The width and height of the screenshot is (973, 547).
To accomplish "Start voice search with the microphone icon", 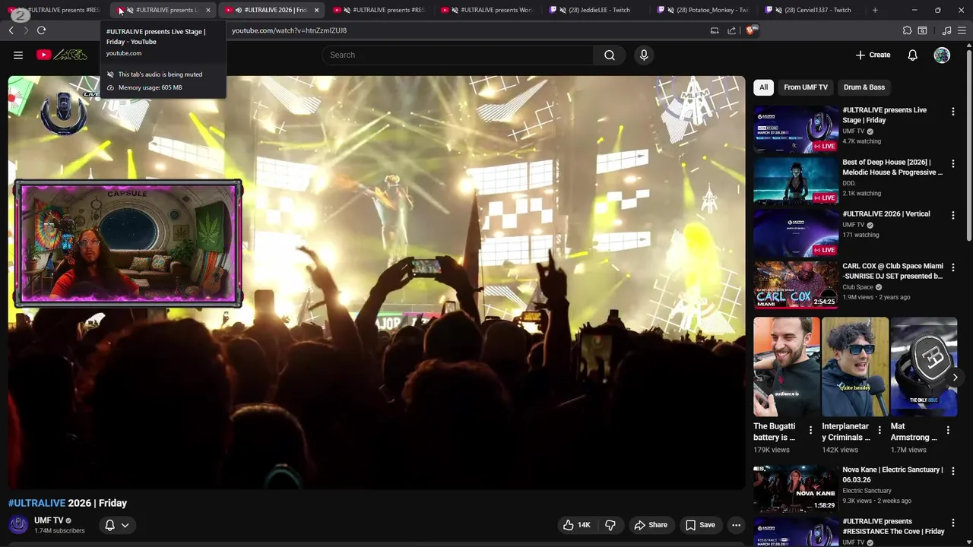I will [x=644, y=55].
